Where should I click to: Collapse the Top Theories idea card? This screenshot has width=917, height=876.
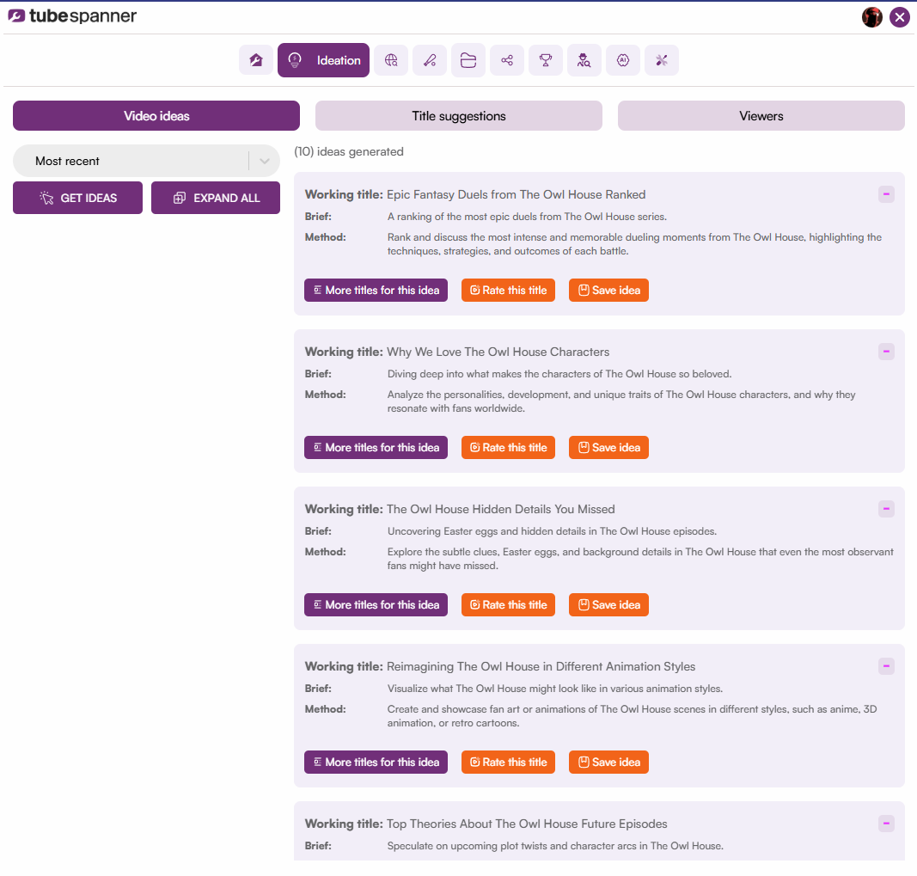pyautogui.click(x=886, y=824)
